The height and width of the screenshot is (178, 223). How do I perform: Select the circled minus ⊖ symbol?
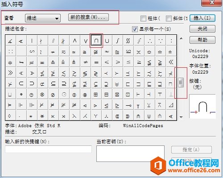[32, 94]
